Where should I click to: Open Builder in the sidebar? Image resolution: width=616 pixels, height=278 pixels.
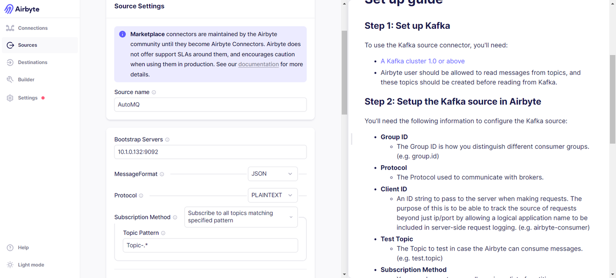(26, 80)
